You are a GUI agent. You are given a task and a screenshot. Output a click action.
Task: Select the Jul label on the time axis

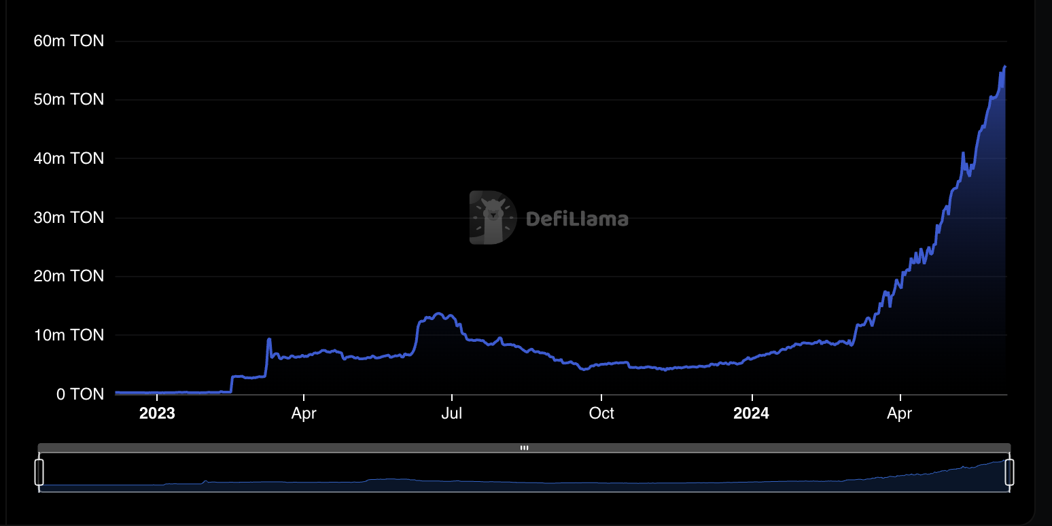451,414
